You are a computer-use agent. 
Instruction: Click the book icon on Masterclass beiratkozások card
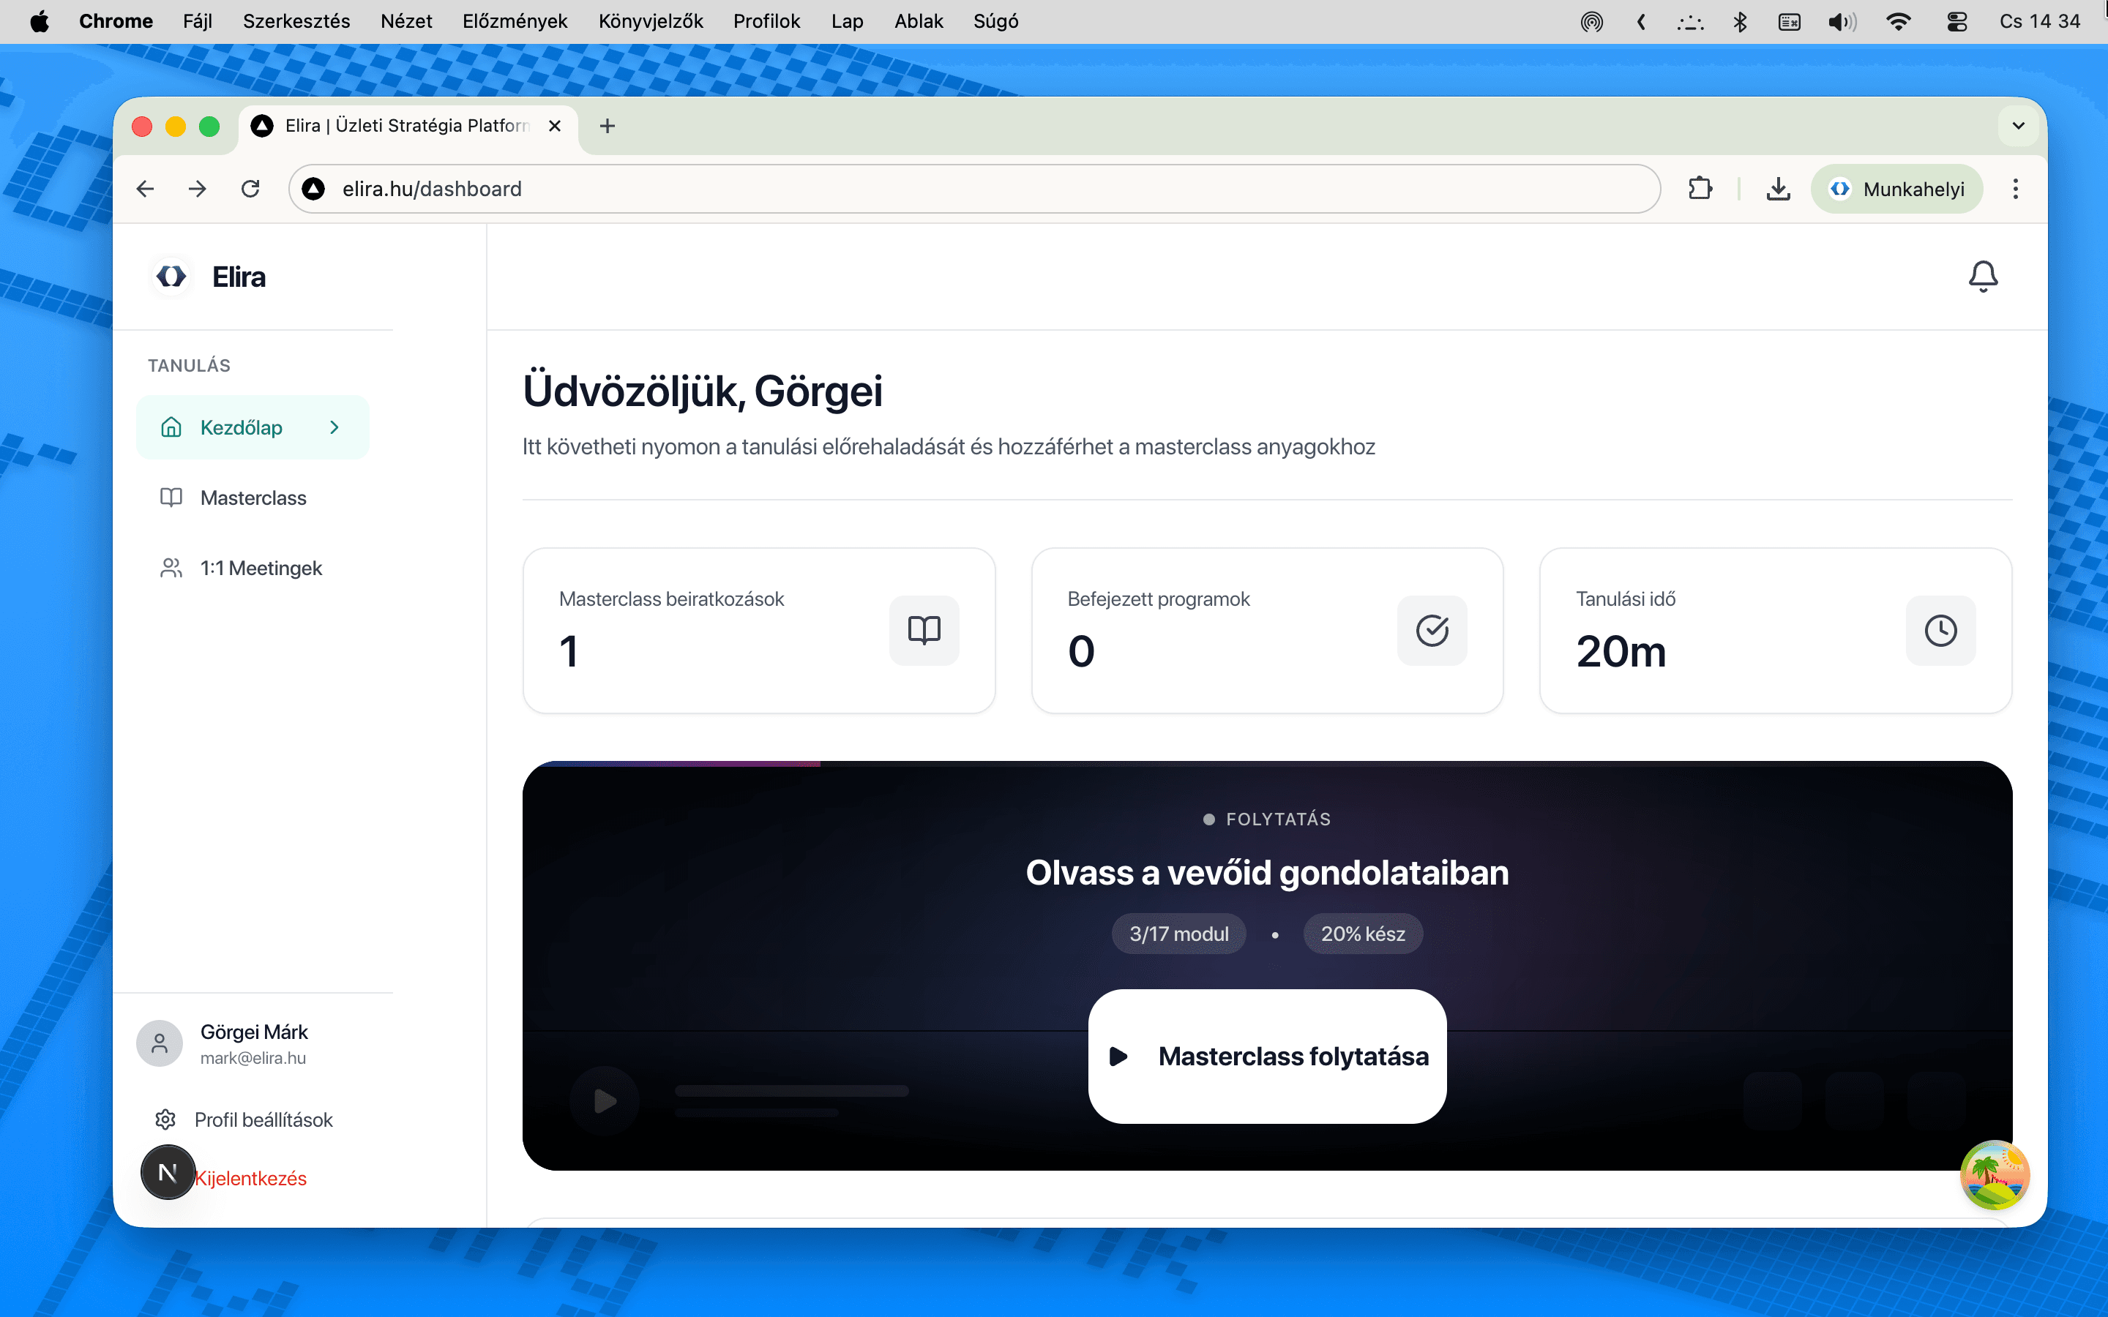[924, 630]
